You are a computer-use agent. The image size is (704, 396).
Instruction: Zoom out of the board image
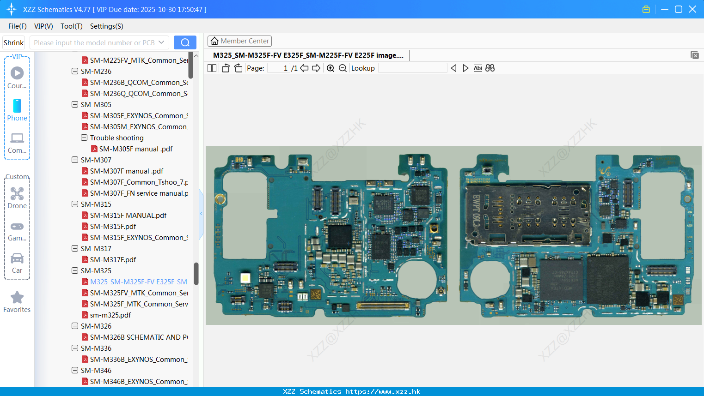click(343, 68)
